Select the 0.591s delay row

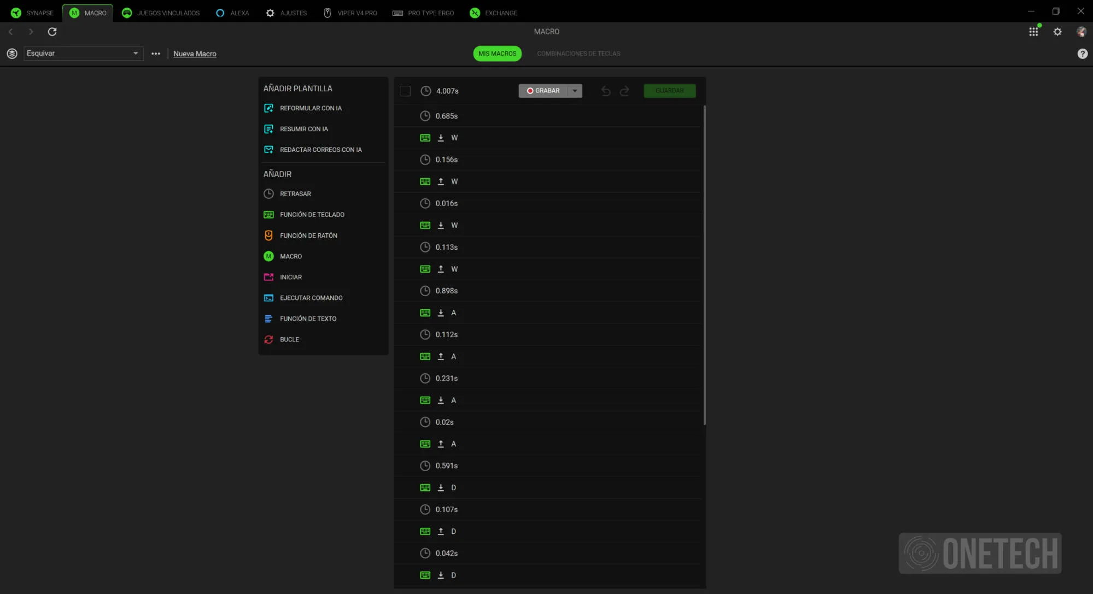point(547,466)
